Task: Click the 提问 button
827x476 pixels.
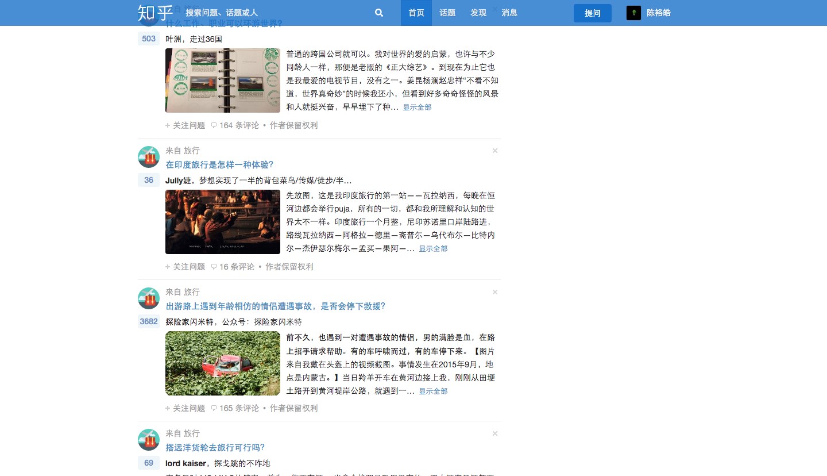Action: coord(593,13)
